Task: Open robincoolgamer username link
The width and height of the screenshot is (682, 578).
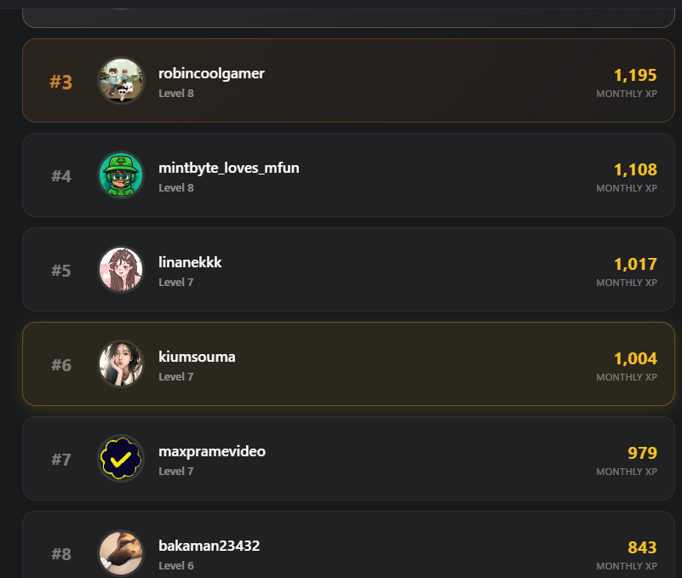Action: coord(211,73)
